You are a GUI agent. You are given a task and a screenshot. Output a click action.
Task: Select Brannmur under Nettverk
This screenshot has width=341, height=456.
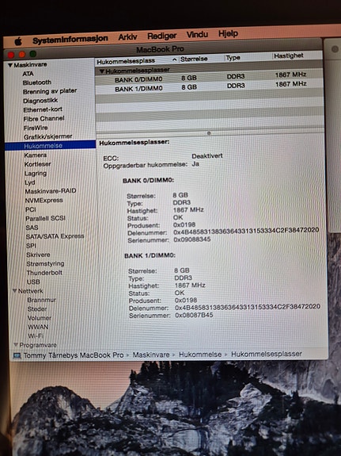click(41, 300)
